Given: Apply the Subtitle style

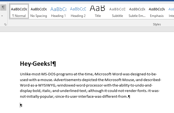Looking at the screenshot, I should 117,11.
